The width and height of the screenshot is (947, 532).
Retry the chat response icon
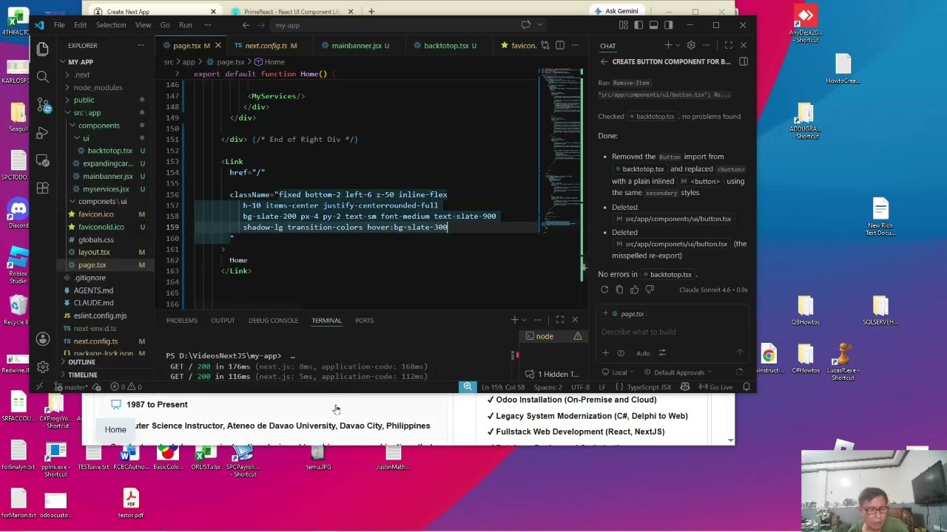coord(604,290)
